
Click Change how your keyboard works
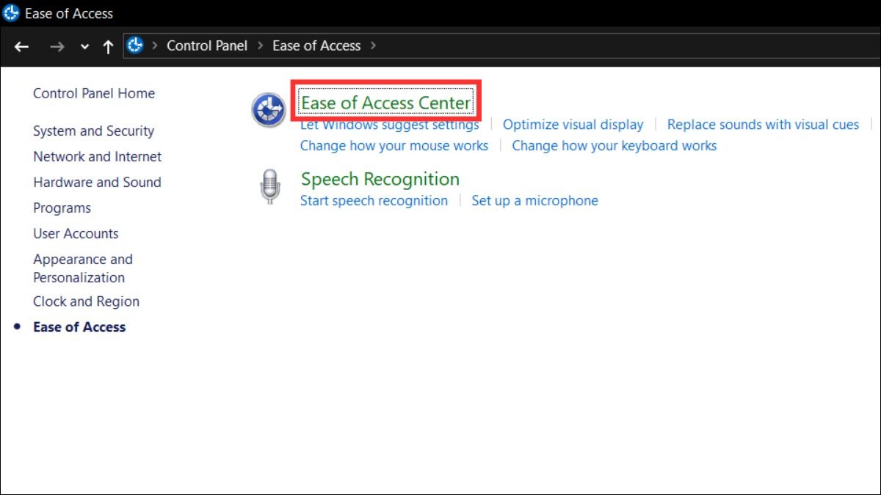coord(614,146)
